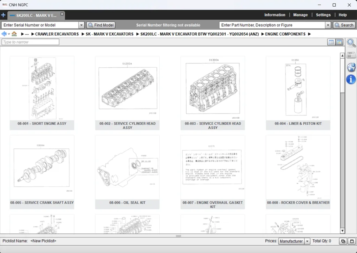This screenshot has width=357, height=253.
Task: Open the Help menu
Action: pyautogui.click(x=342, y=15)
